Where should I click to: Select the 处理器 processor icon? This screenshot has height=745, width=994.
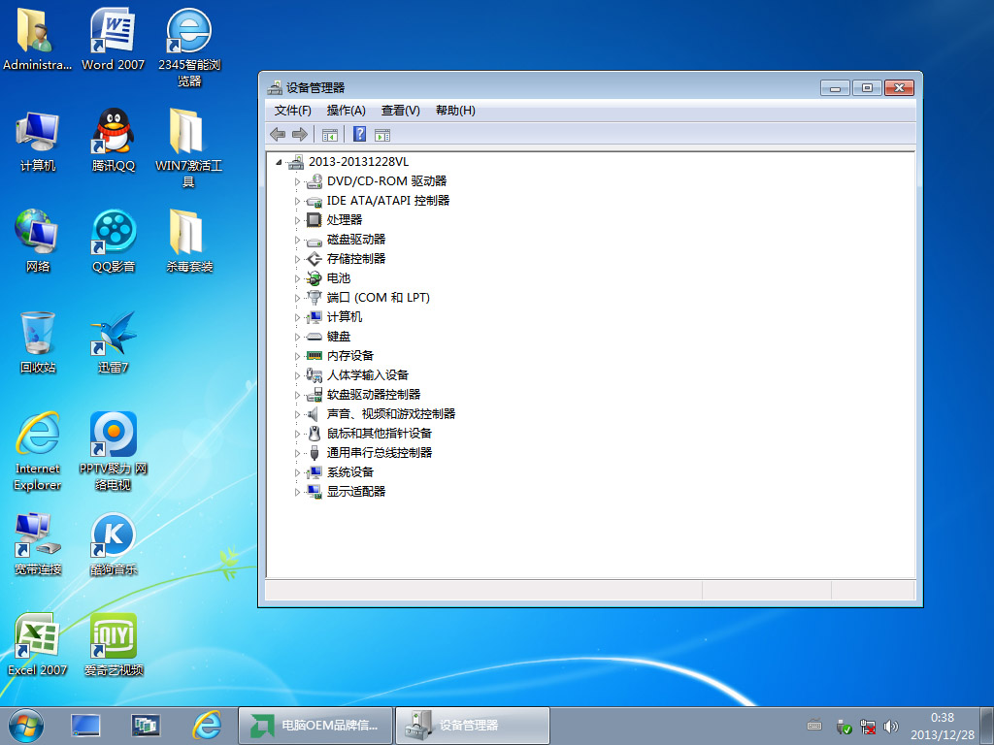coord(315,220)
